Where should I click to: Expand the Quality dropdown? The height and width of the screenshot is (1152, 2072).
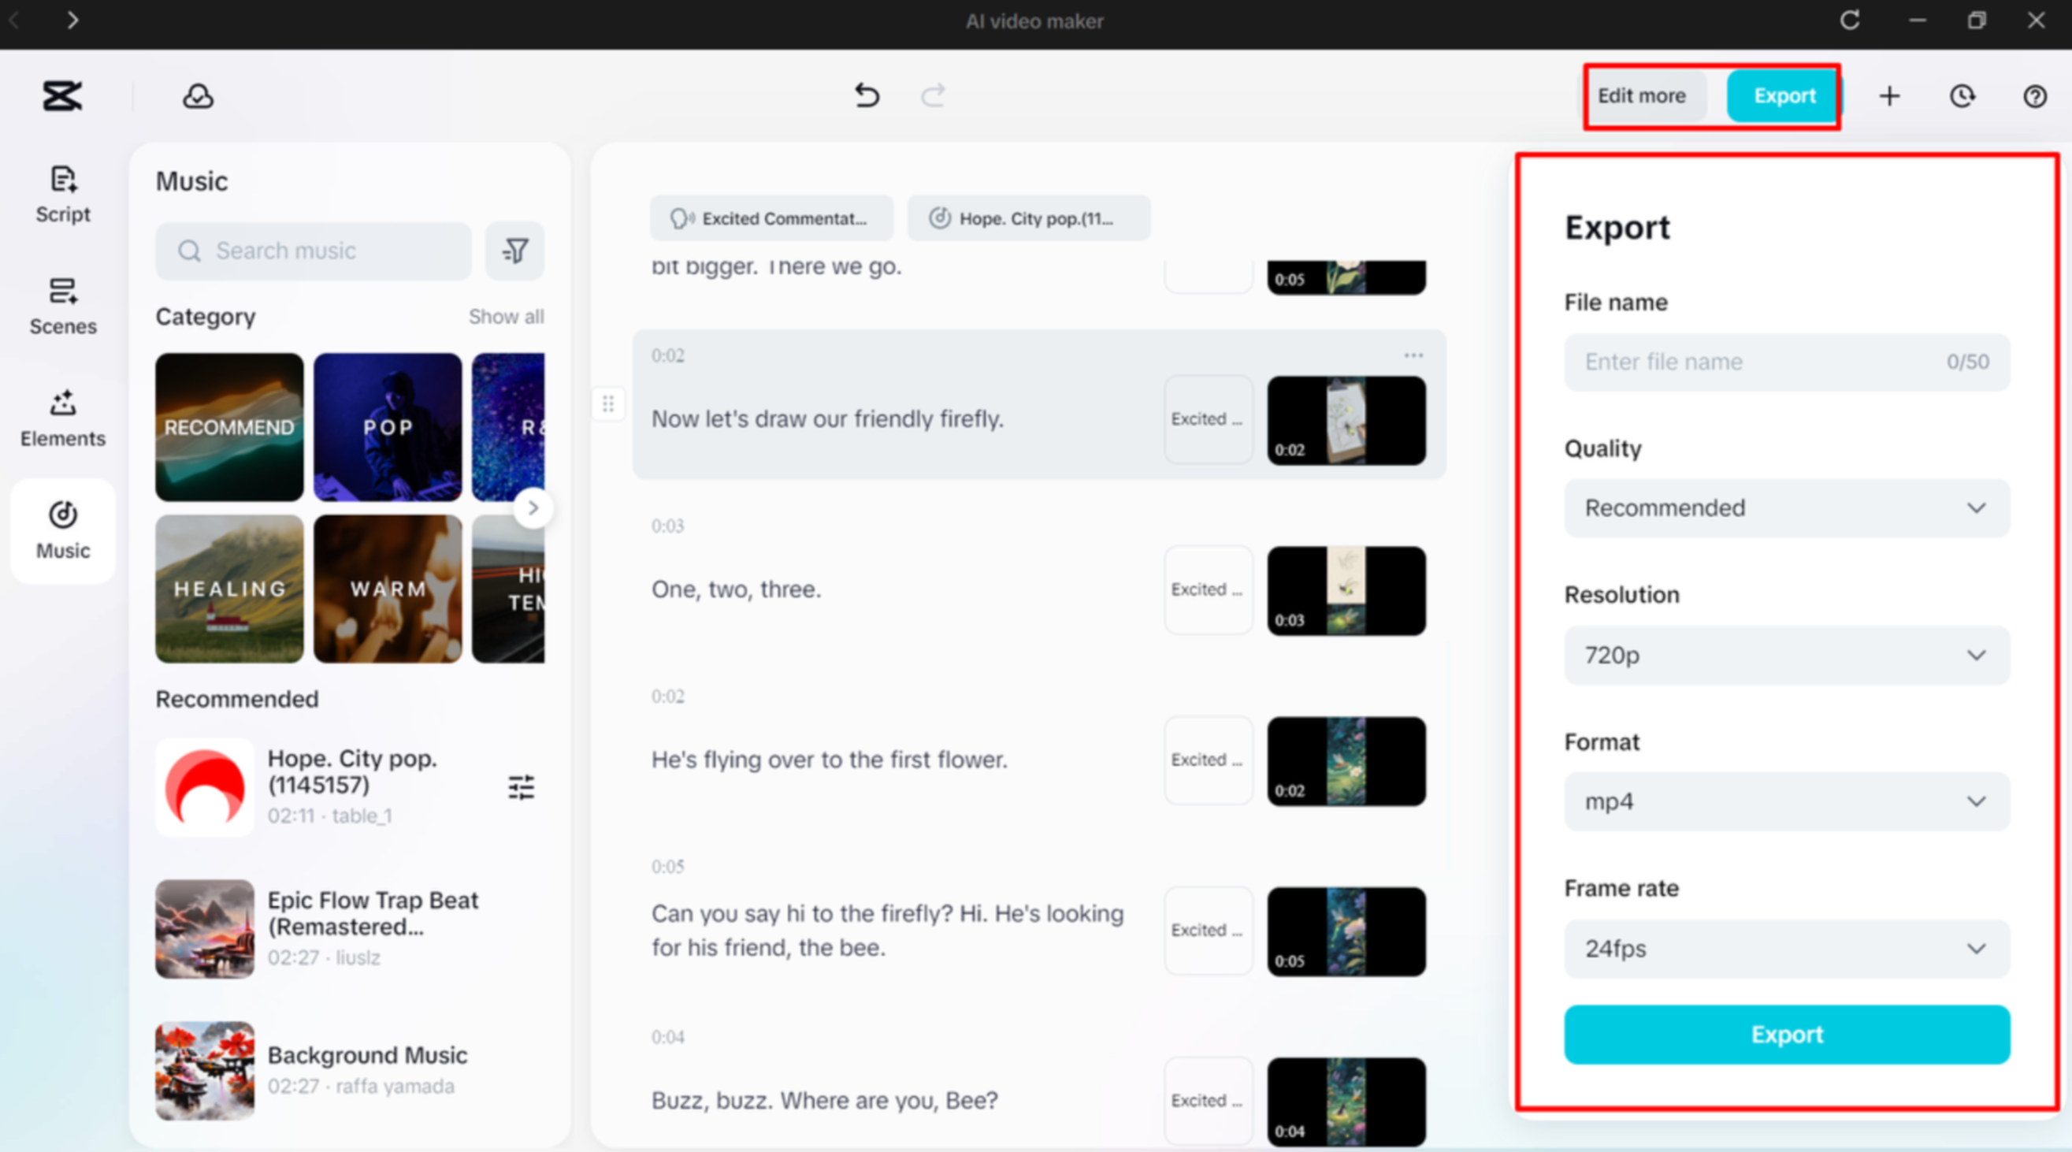pyautogui.click(x=1786, y=508)
